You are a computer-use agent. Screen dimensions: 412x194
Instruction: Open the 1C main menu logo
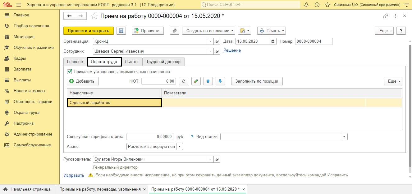pyautogui.click(x=7, y=5)
